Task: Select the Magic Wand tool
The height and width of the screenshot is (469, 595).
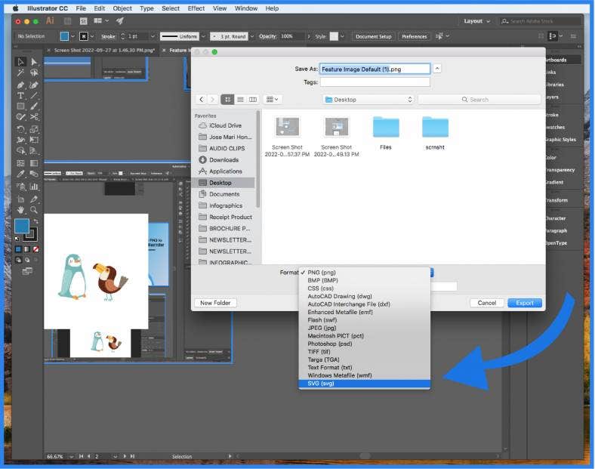Action: tap(21, 73)
